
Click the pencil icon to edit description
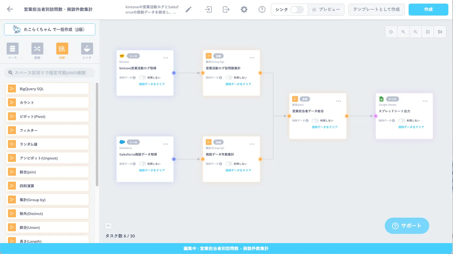(188, 10)
